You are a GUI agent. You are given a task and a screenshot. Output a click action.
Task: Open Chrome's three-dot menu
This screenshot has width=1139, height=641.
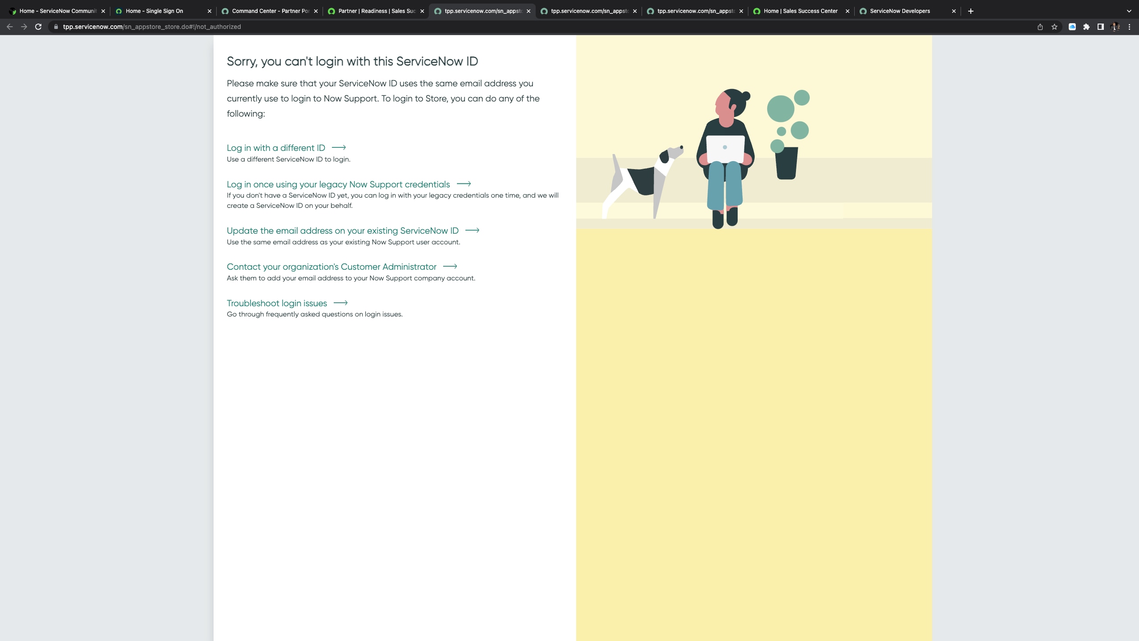(x=1129, y=27)
